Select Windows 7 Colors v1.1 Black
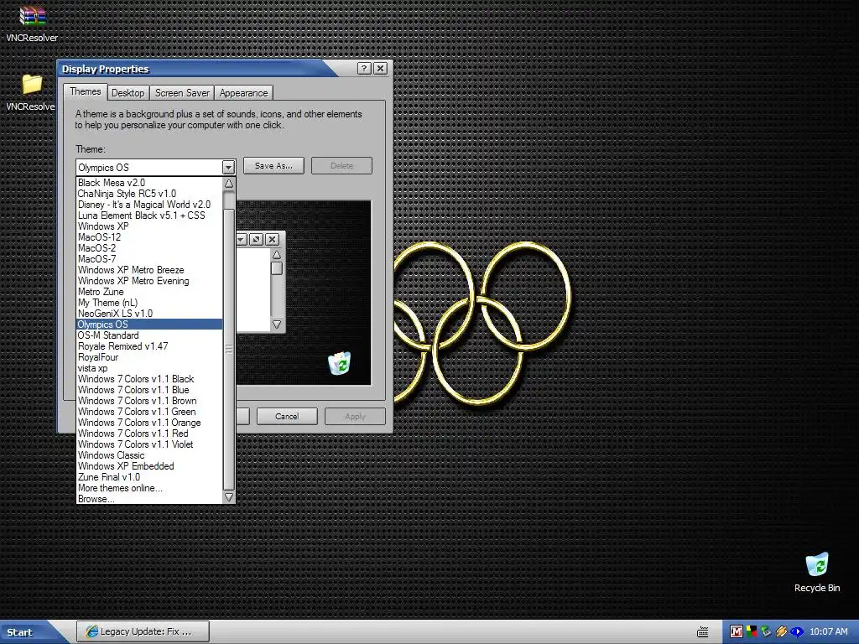The image size is (859, 644). pos(149,379)
